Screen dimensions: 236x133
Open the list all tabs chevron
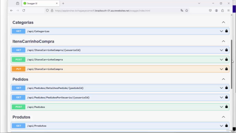click(199, 3)
